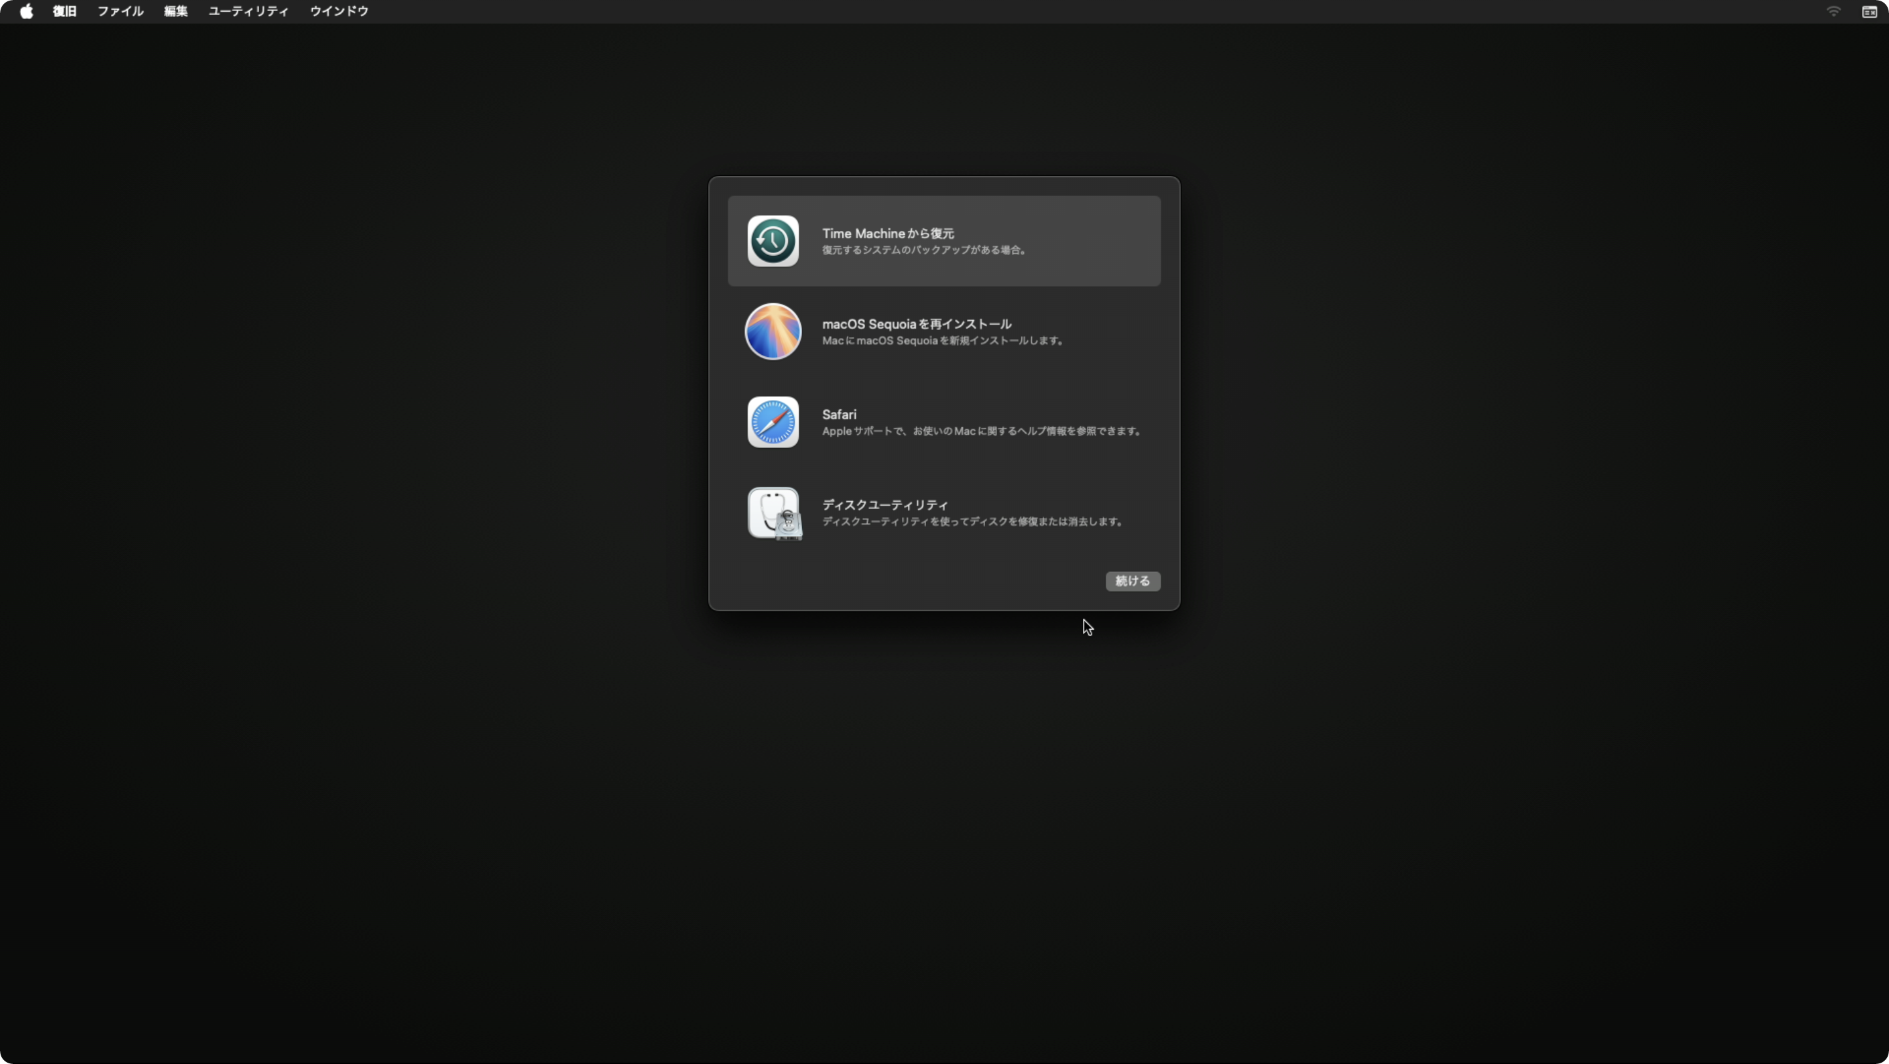Select the Safari option title
1889x1064 pixels.
coord(839,415)
